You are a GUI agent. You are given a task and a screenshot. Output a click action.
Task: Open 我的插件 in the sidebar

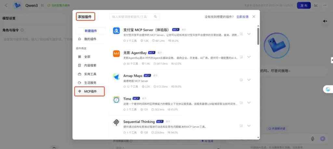coord(90,39)
